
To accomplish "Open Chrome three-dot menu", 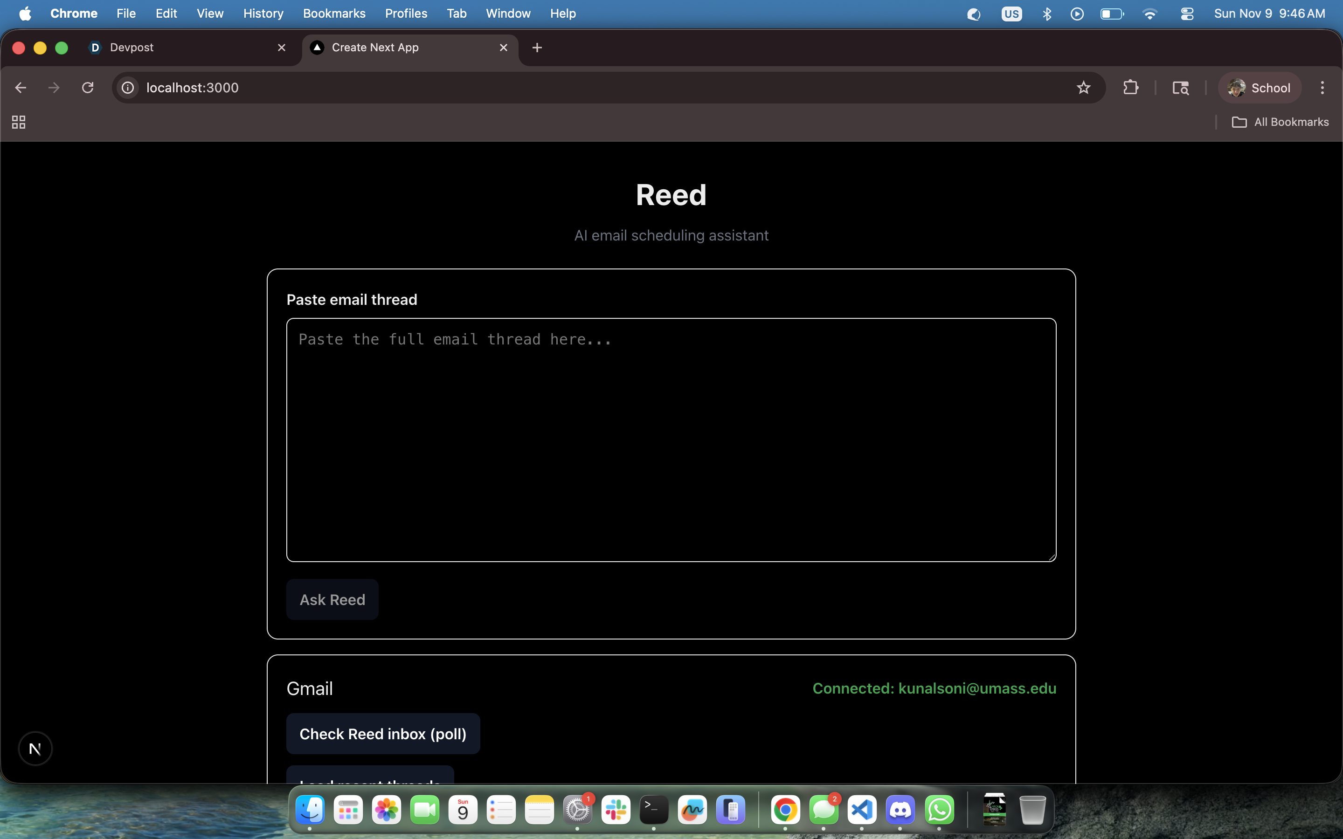I will click(1322, 88).
